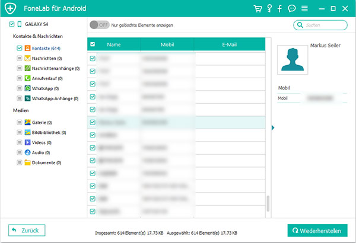
Task: Click the Dokumente folder icon
Action: click(27, 162)
